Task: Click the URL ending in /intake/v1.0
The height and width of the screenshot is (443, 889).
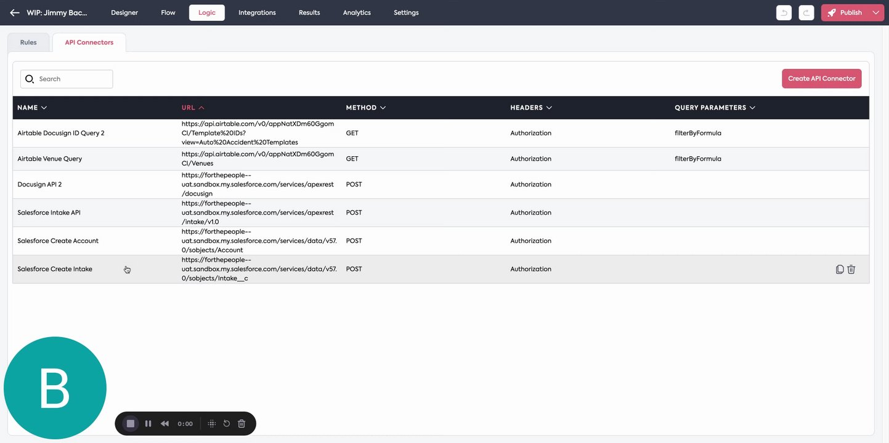Action: [258, 213]
